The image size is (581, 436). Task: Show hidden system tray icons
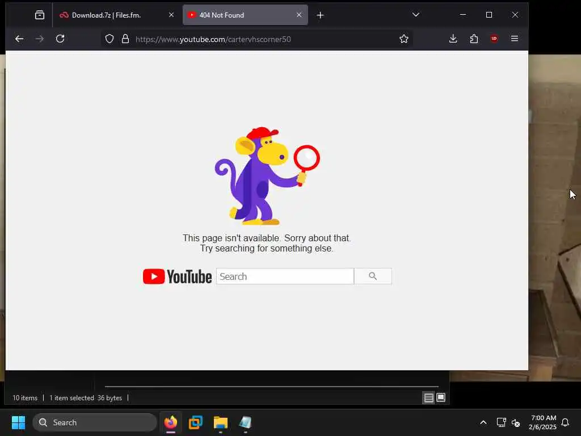(483, 422)
